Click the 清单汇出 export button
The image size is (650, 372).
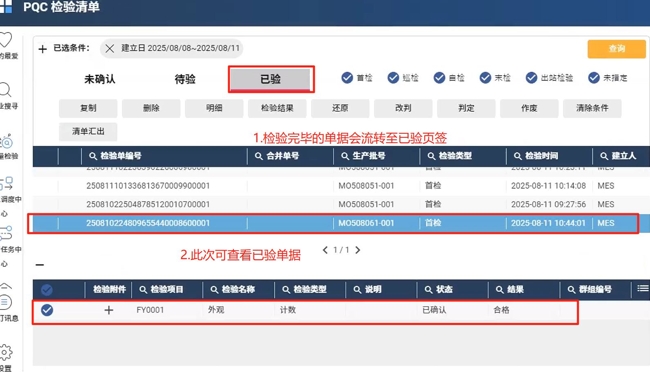coord(88,132)
